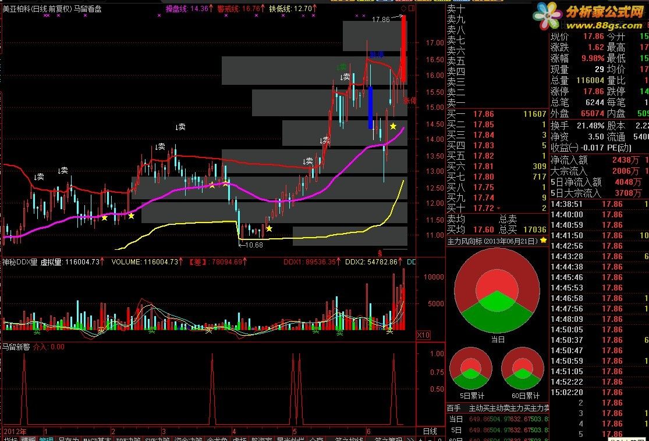
Task: Click the 5日累计 pie chart
Action: 471,368
